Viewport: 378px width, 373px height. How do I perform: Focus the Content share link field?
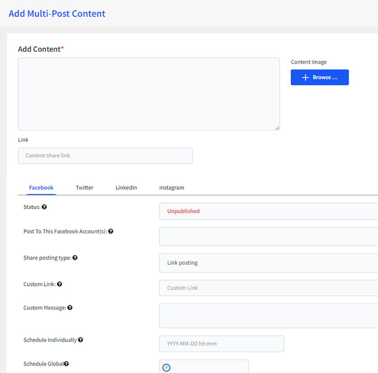[105, 156]
